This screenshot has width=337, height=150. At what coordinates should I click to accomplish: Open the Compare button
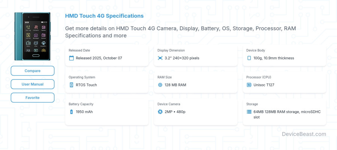click(33, 71)
